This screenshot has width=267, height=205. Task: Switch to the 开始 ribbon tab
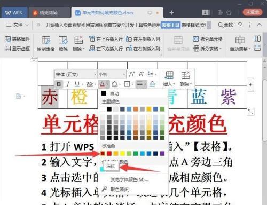(50, 25)
